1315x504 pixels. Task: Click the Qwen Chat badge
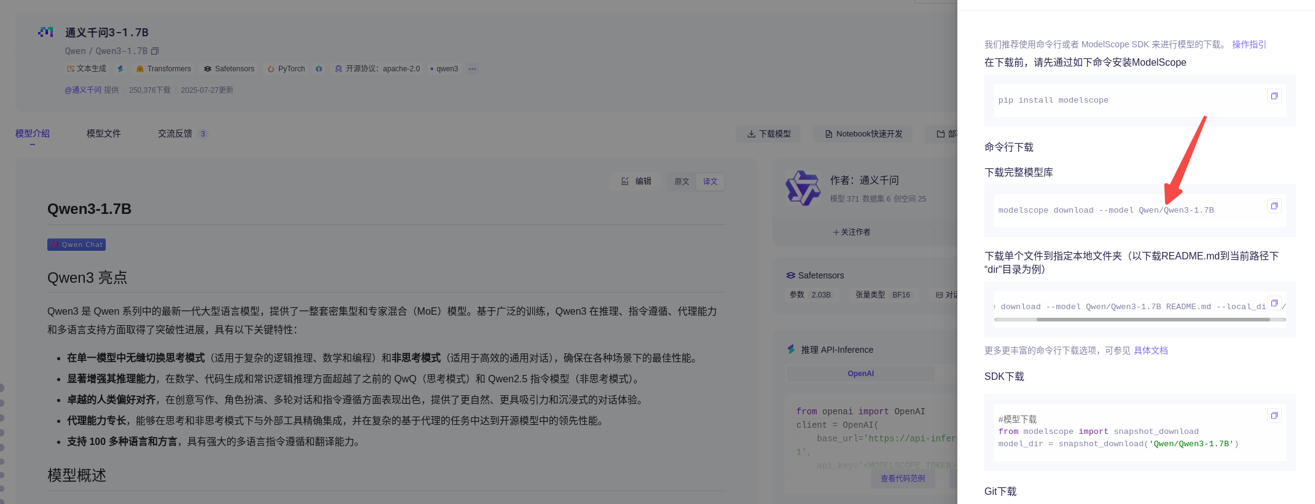click(76, 245)
